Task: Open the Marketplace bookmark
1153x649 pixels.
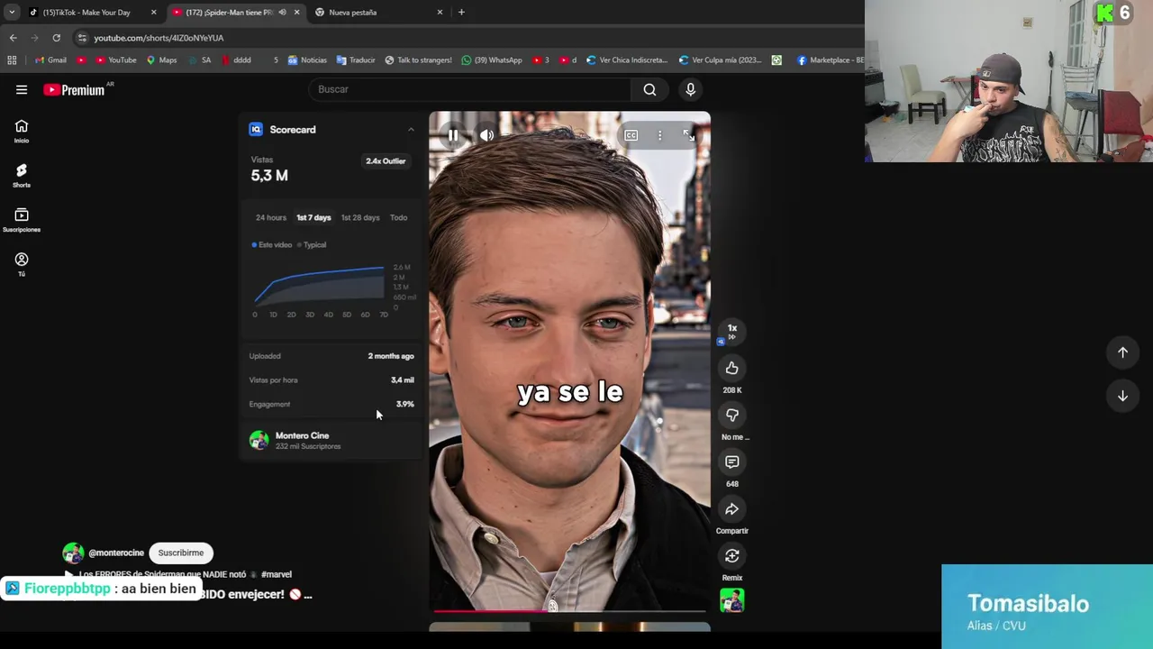Action: pos(830,60)
